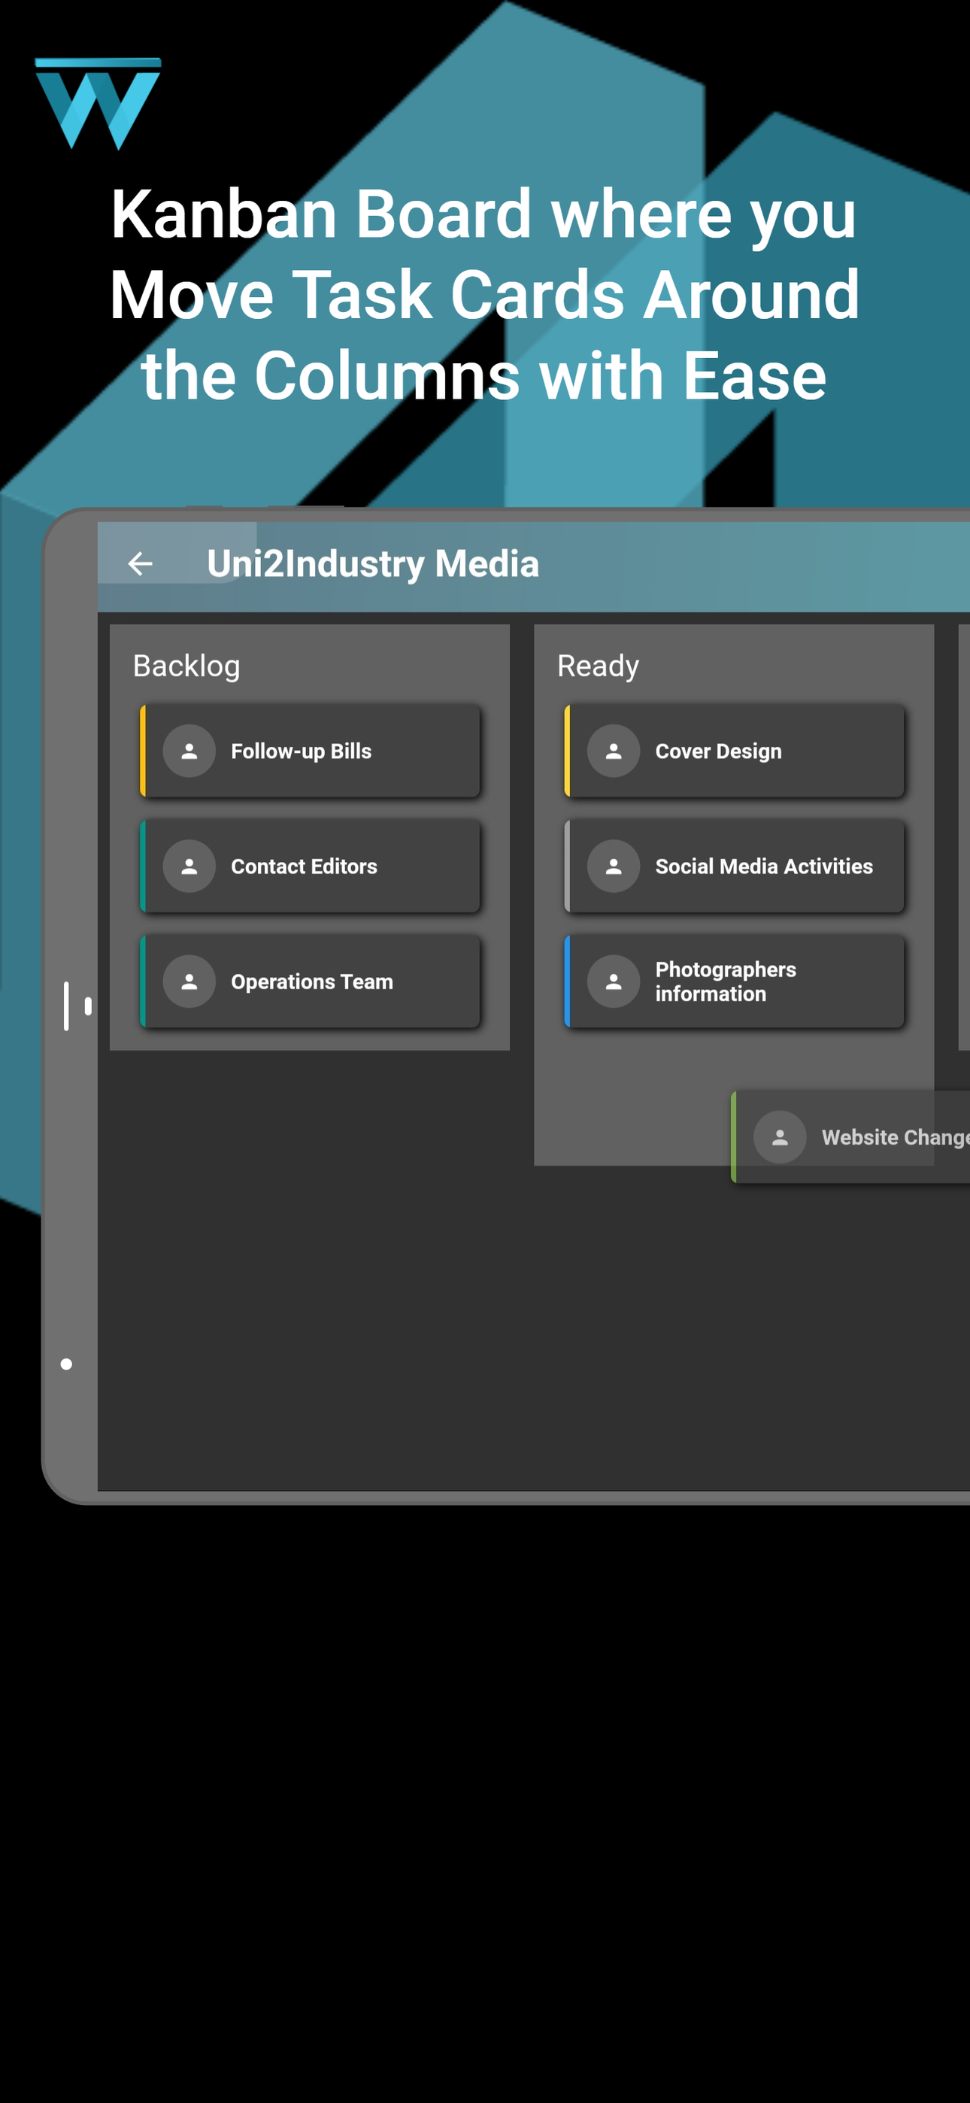The width and height of the screenshot is (970, 2103).
Task: Click avatar icon on Social Media Activities
Action: click(614, 866)
